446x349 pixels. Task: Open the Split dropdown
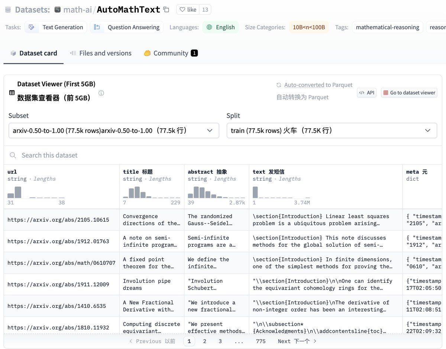click(332, 131)
